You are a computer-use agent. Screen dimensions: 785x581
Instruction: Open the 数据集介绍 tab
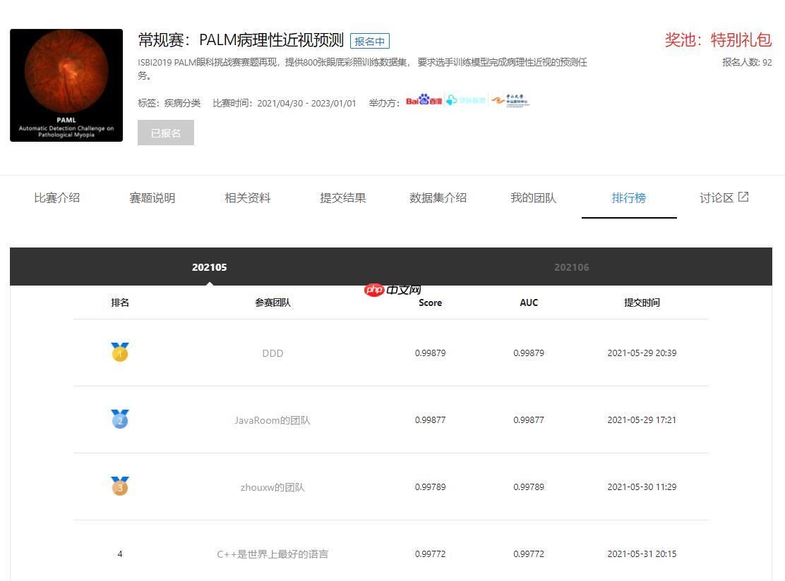(438, 198)
